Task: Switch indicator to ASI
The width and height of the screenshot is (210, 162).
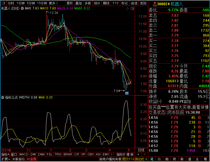Action: pyautogui.click(x=98, y=154)
